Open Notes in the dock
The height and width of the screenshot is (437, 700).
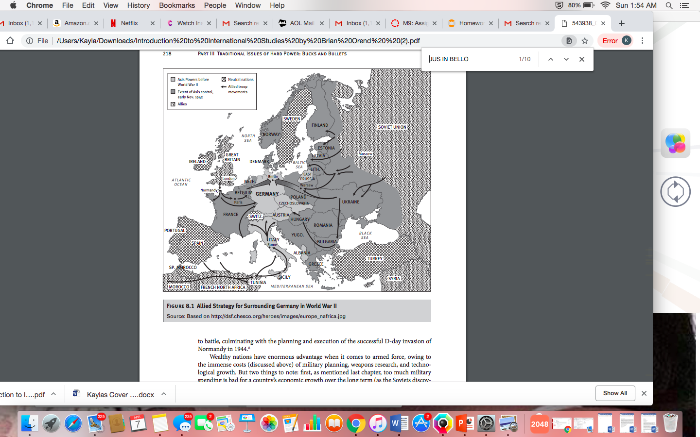[159, 423]
